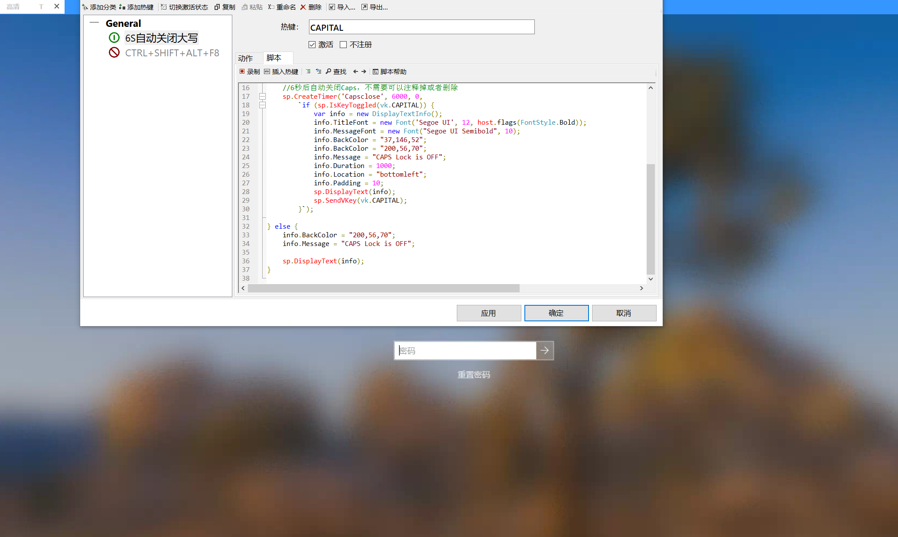Check the 不注册 checkbox
Screen dimensions: 898x537
[343, 45]
